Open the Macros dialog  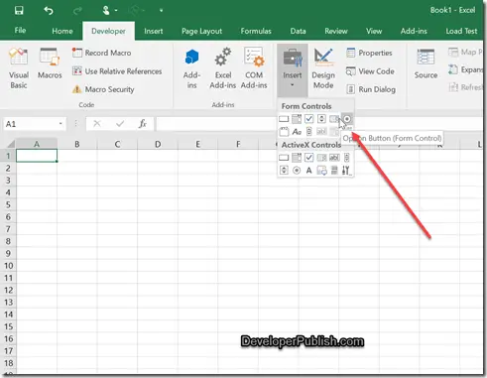pyautogui.click(x=50, y=63)
